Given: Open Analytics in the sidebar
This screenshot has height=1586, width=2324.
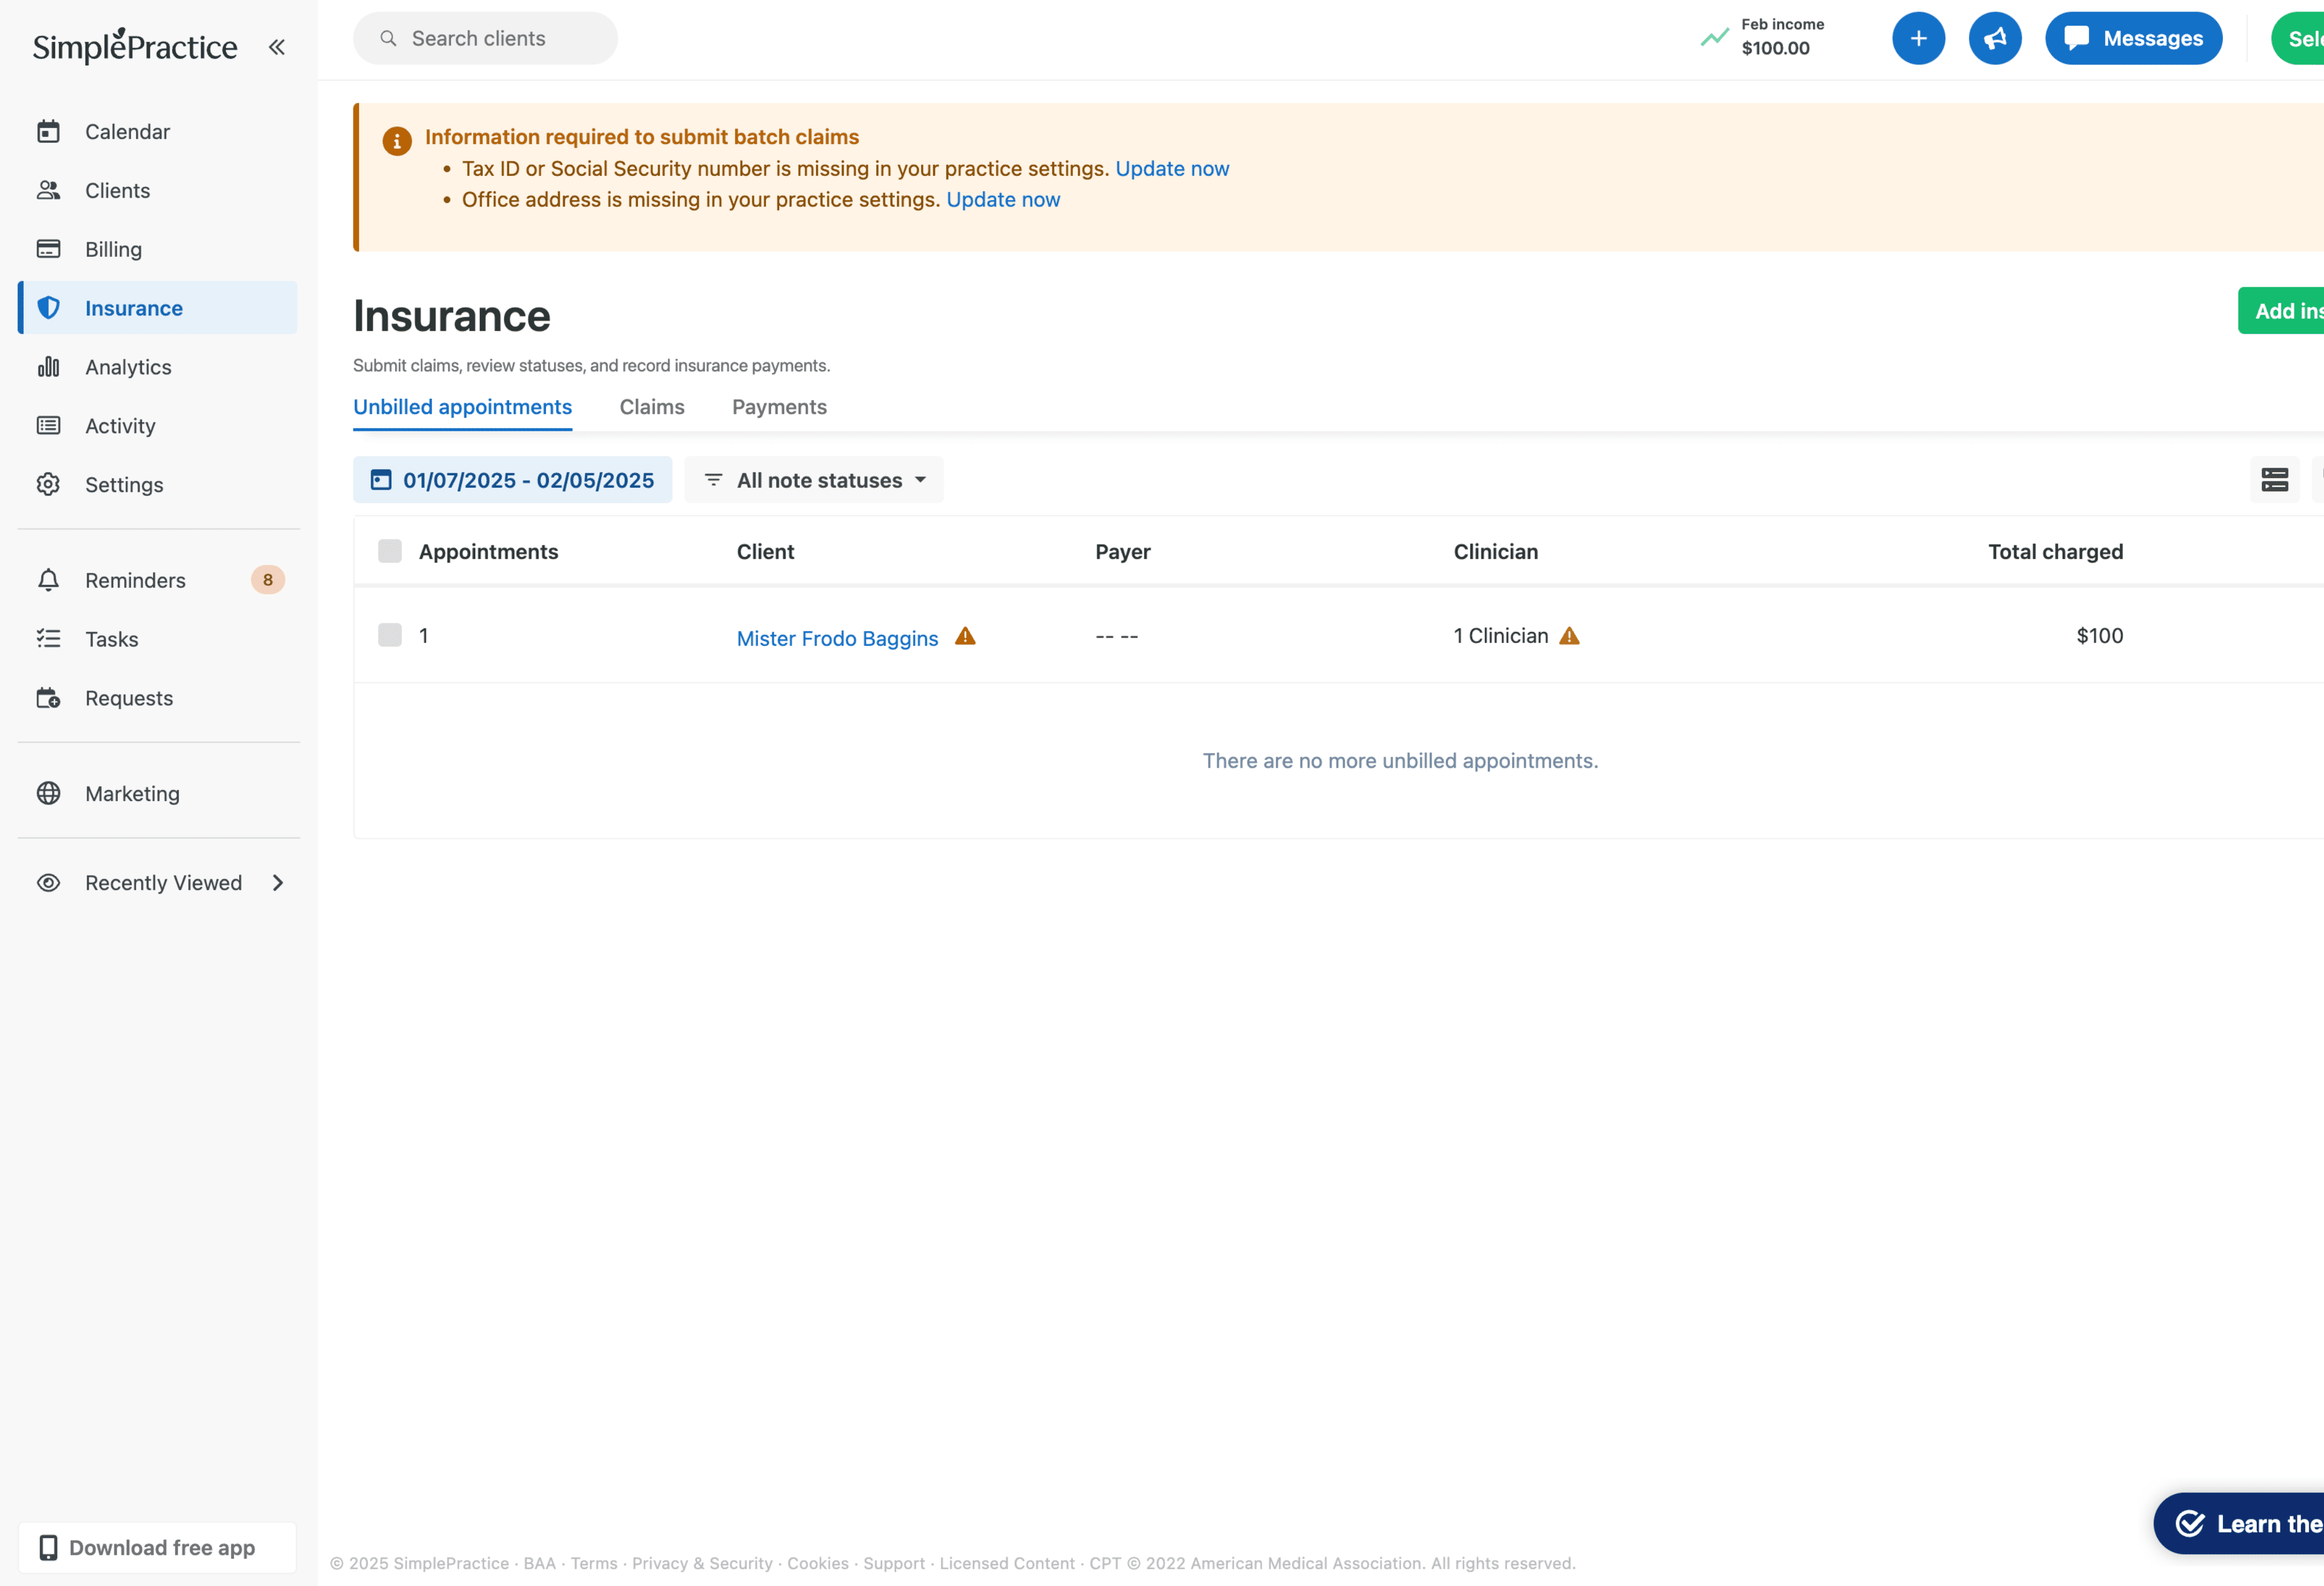Looking at the screenshot, I should click(x=128, y=367).
